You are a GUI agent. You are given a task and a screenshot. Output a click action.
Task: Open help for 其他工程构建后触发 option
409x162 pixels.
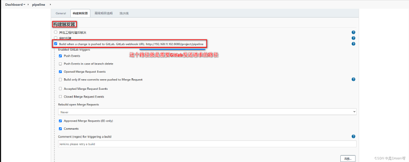[353, 32]
